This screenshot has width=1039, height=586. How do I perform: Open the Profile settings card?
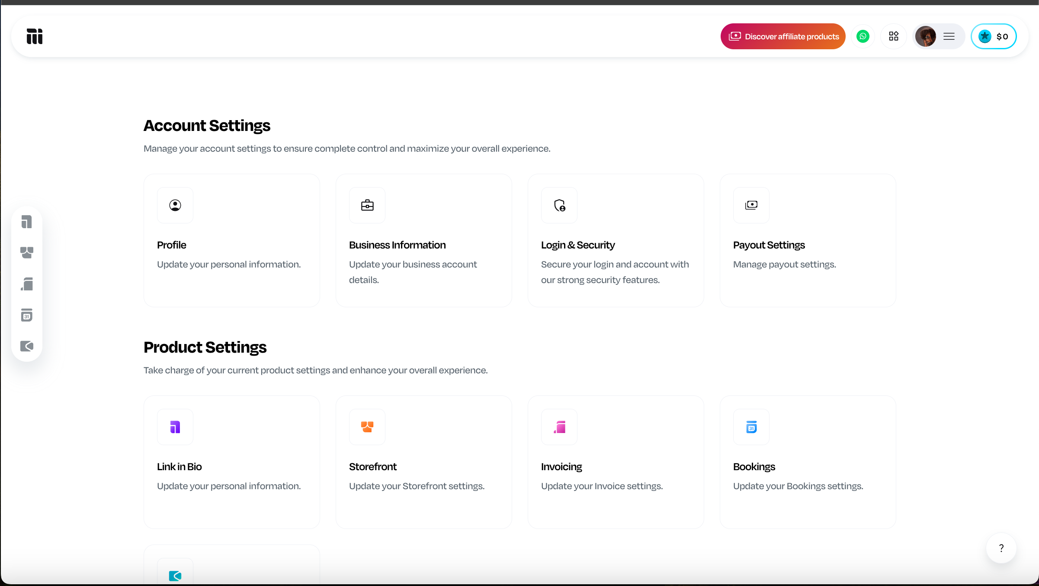click(232, 241)
